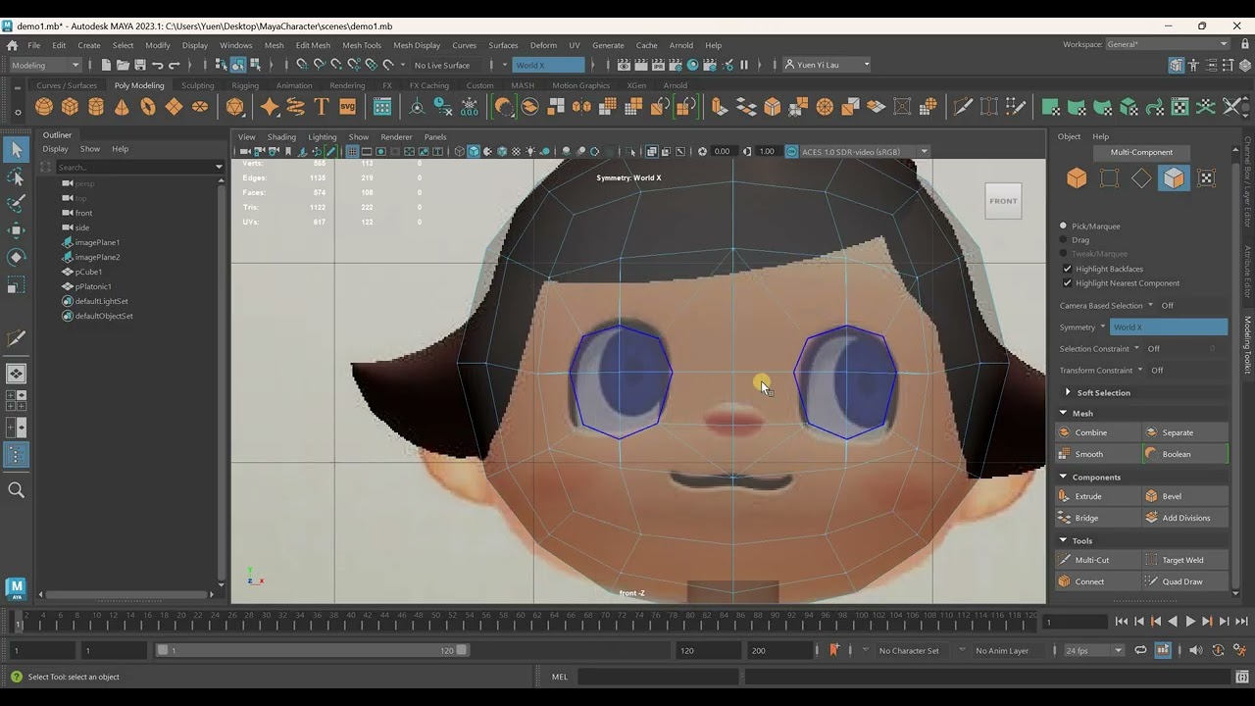Open Transform Constraint dropdown arrow
Image resolution: width=1255 pixels, height=706 pixels.
tap(1139, 371)
